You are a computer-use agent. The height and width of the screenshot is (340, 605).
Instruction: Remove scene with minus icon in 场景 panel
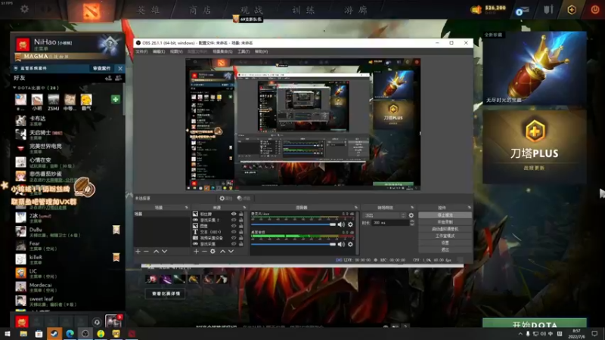point(146,252)
